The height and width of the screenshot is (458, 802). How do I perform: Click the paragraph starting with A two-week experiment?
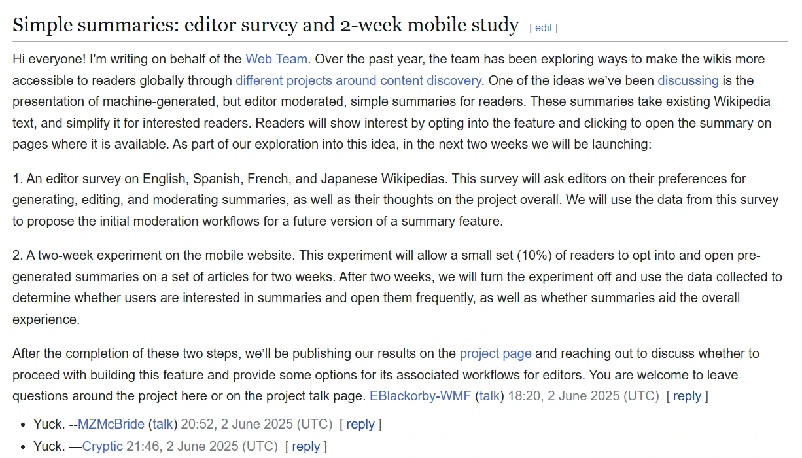point(397,287)
